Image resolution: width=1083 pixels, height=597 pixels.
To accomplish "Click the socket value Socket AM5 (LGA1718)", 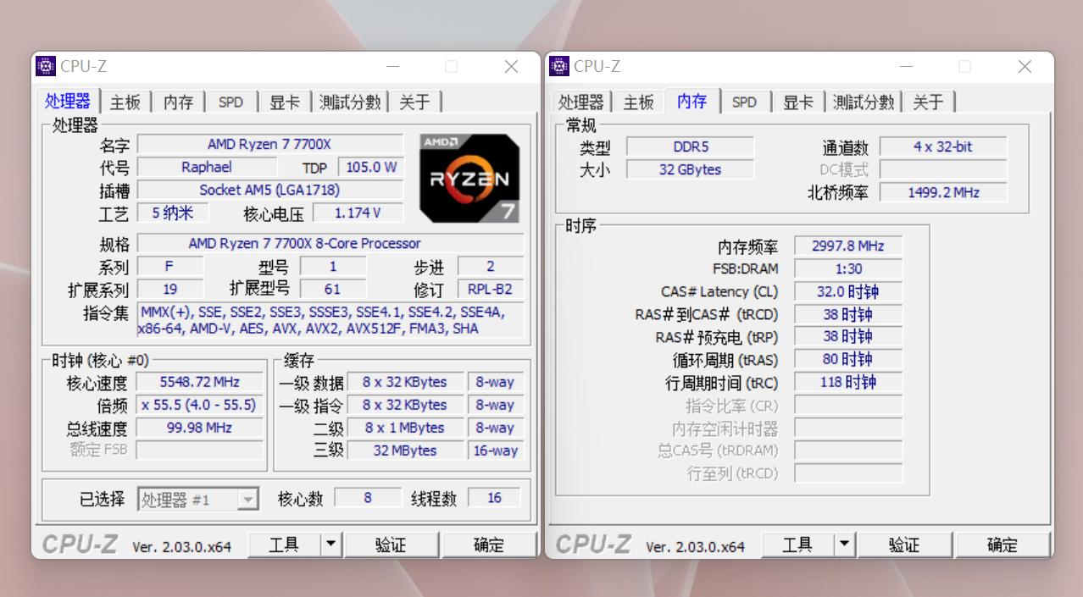I will coord(270,191).
